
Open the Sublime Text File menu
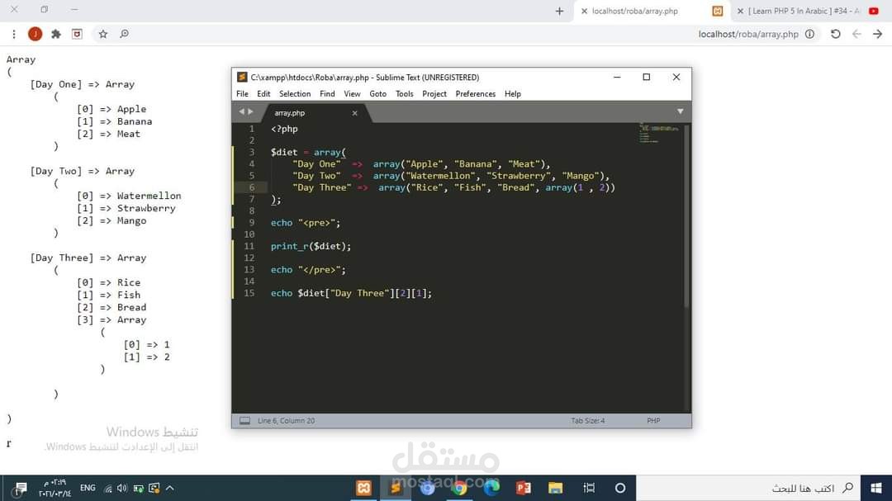pos(242,94)
